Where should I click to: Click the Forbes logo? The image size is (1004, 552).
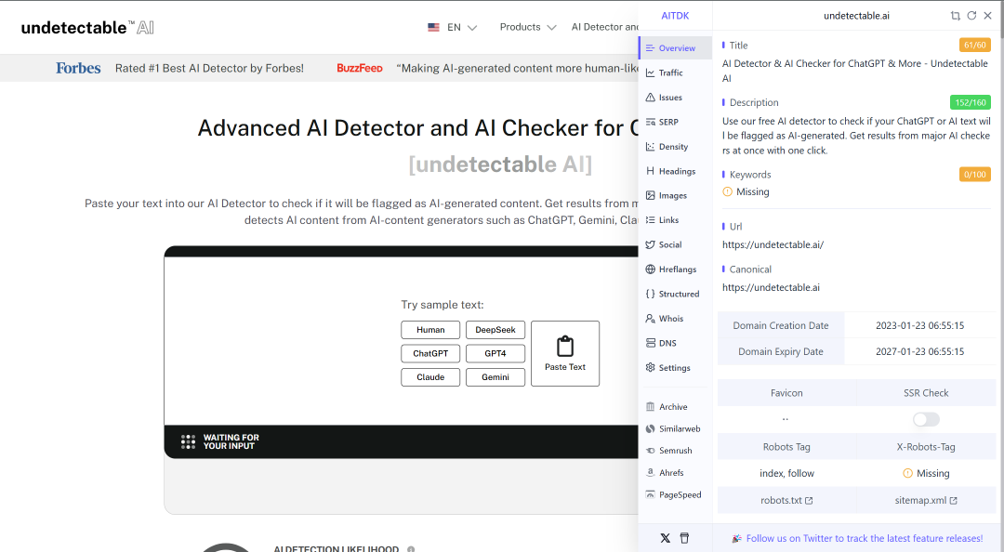78,68
